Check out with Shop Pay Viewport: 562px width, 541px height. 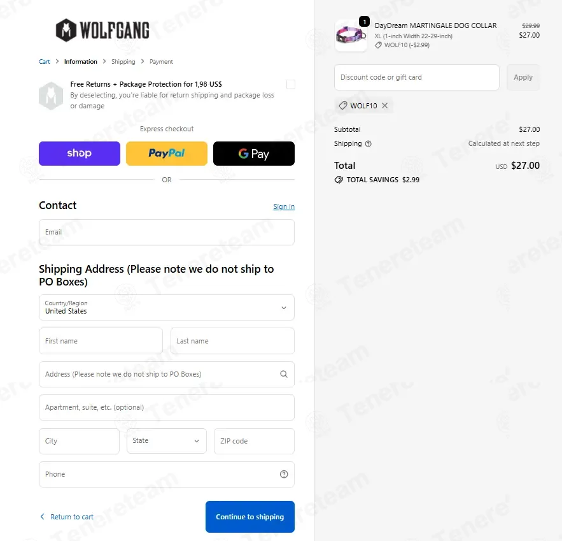pos(80,154)
